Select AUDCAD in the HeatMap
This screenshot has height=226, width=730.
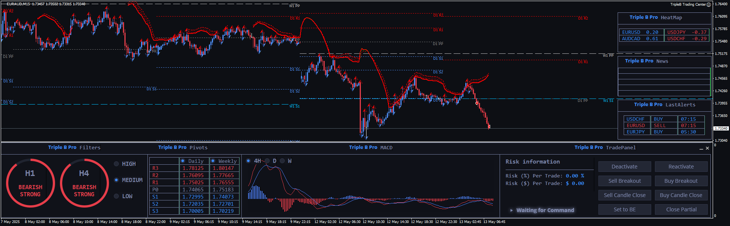pos(640,39)
